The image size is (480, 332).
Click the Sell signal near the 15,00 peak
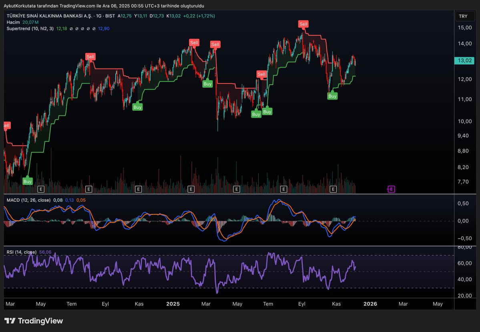pyautogui.click(x=303, y=24)
